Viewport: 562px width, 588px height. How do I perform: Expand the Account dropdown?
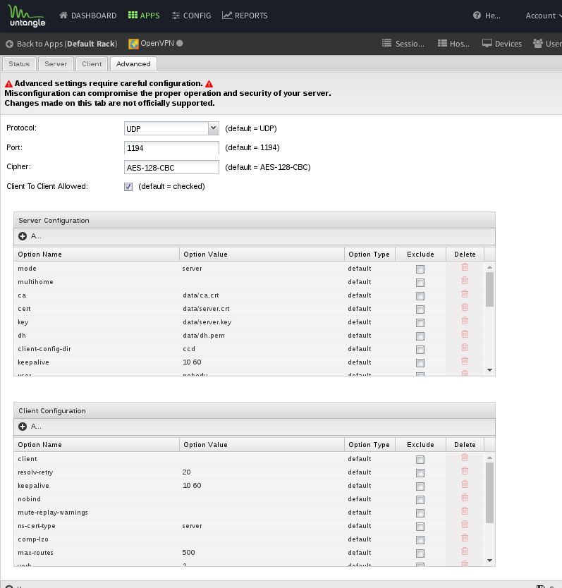click(x=543, y=16)
